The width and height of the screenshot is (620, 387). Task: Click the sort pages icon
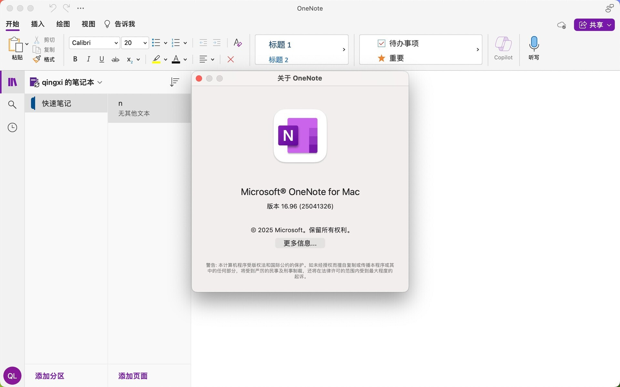tap(174, 82)
